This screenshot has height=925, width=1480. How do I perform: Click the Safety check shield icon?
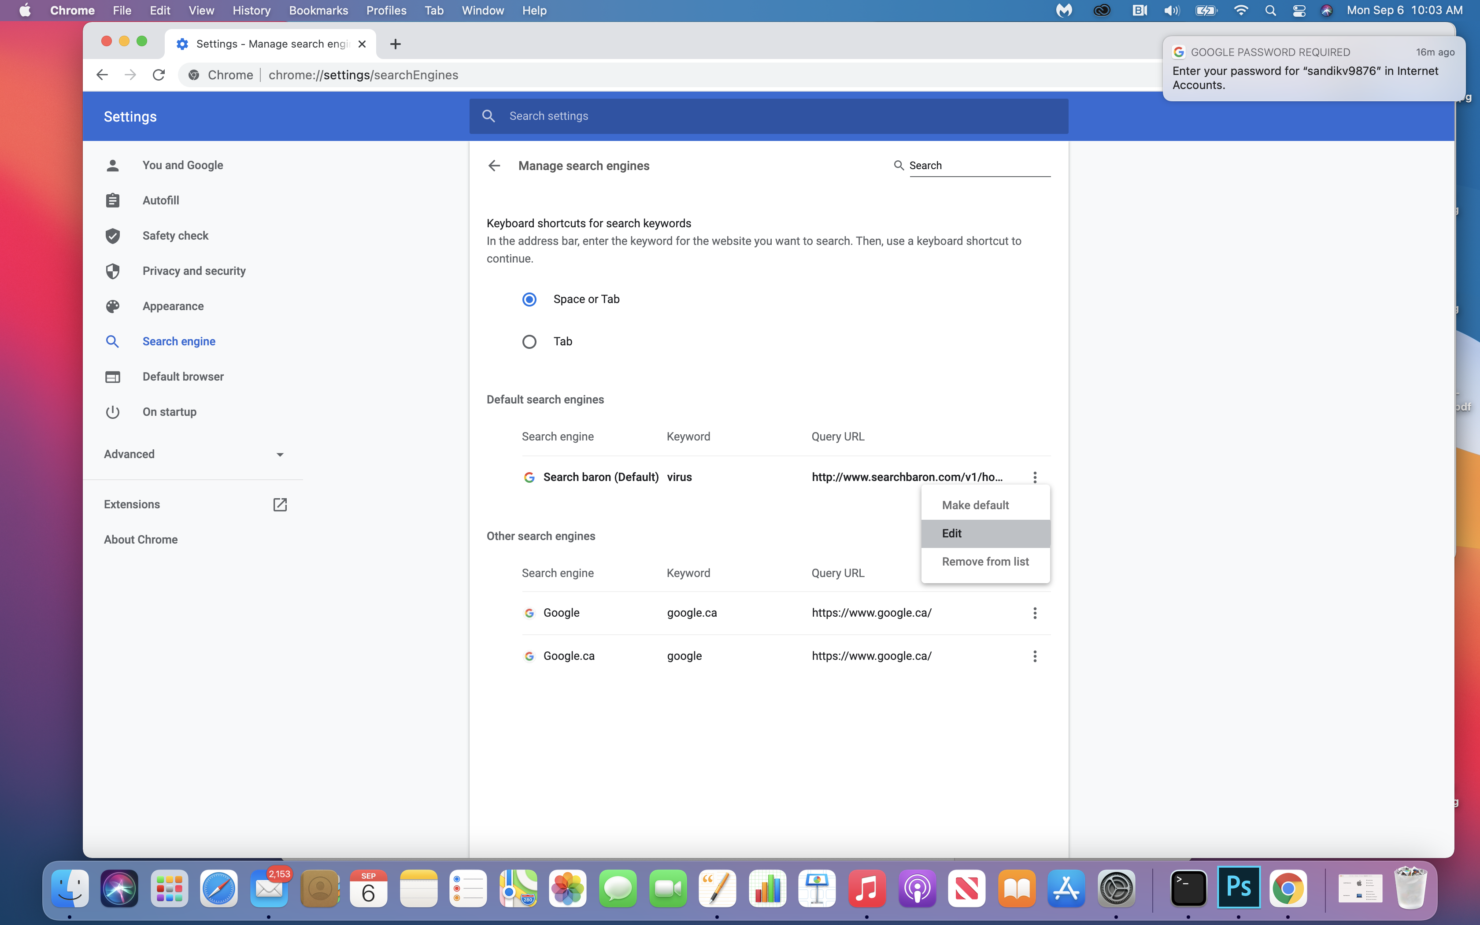(x=112, y=236)
